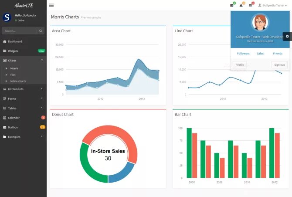
Task: Expand the Forms submenu arrow
Action: point(42,98)
